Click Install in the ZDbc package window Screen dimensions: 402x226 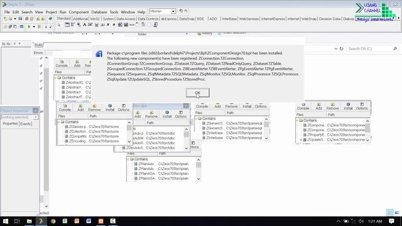(167, 114)
